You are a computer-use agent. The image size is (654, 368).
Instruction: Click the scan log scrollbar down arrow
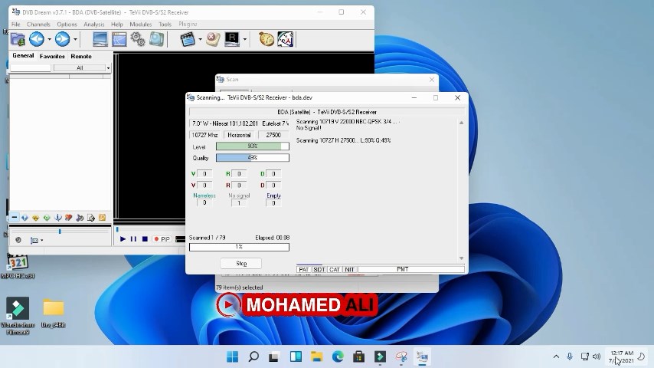[461, 258]
